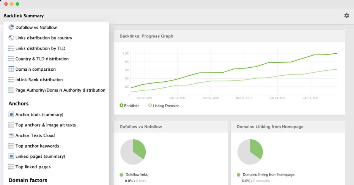This screenshot has height=185, width=354.
Task: Toggle the Backlinks series in graph legend
Action: [129, 106]
